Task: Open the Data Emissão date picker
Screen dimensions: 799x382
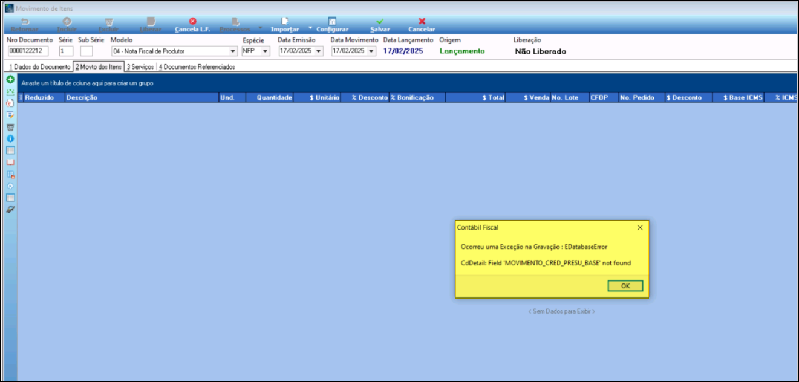Action: click(319, 51)
